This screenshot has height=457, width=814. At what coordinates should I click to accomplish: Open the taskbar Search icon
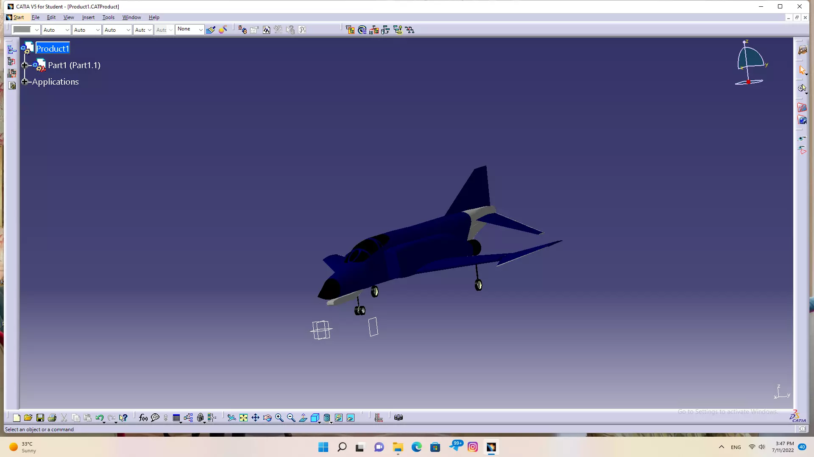point(342,447)
